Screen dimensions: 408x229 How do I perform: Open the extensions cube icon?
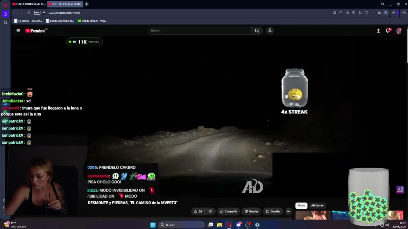[x=394, y=13]
